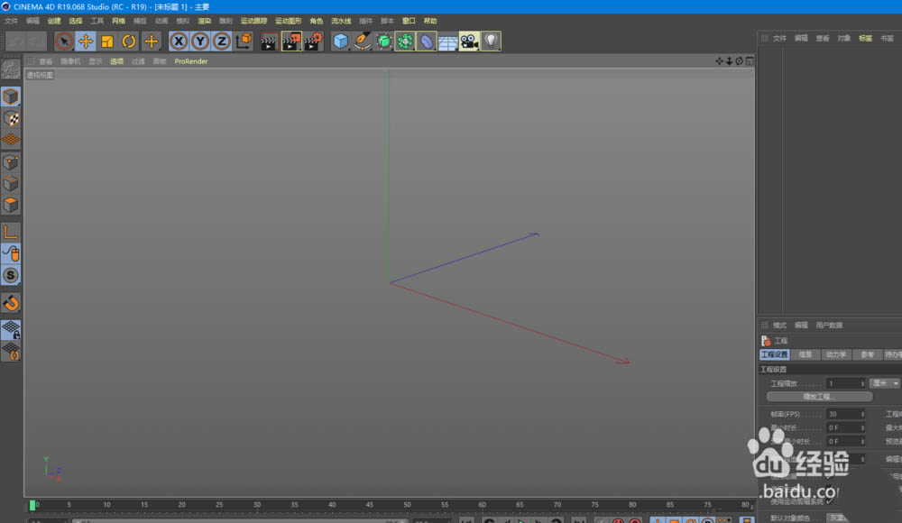
Task: Toggle X-axis lock
Action: (179, 41)
